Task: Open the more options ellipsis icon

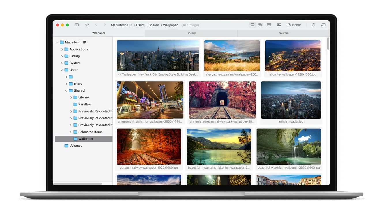Action: pos(313,25)
